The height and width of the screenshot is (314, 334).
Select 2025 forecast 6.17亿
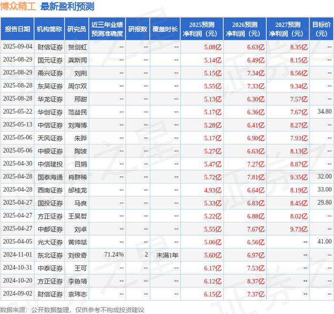[213, 268]
